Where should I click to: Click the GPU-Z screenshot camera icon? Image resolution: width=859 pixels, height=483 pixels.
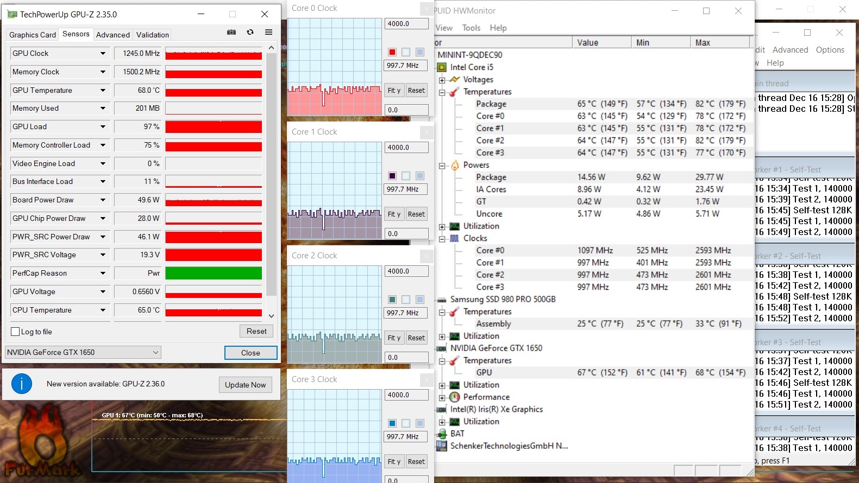(231, 32)
